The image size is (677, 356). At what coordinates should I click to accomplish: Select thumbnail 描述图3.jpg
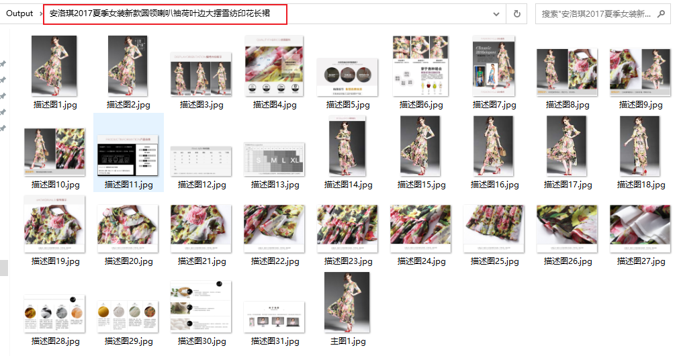pos(201,75)
